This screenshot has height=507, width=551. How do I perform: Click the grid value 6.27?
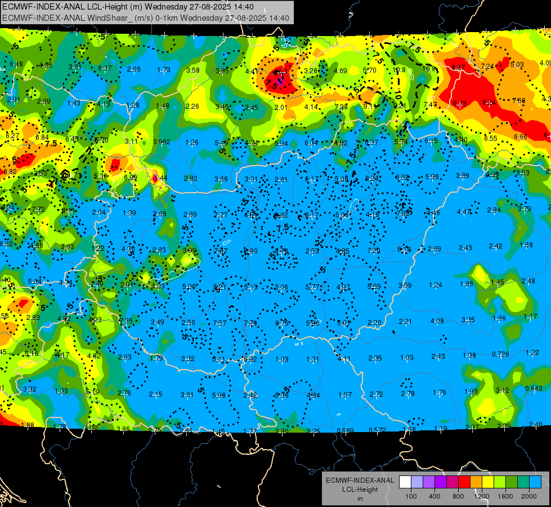(x=12, y=135)
